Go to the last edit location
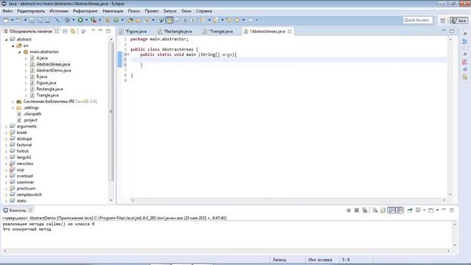 tap(229, 20)
